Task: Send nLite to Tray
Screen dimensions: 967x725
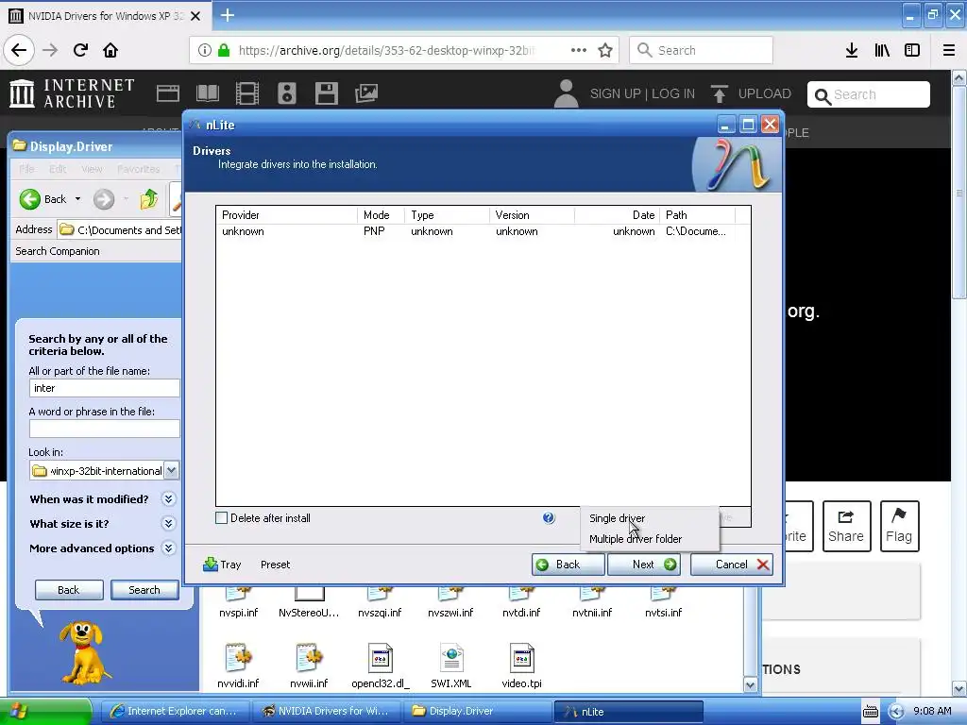Action: [222, 565]
